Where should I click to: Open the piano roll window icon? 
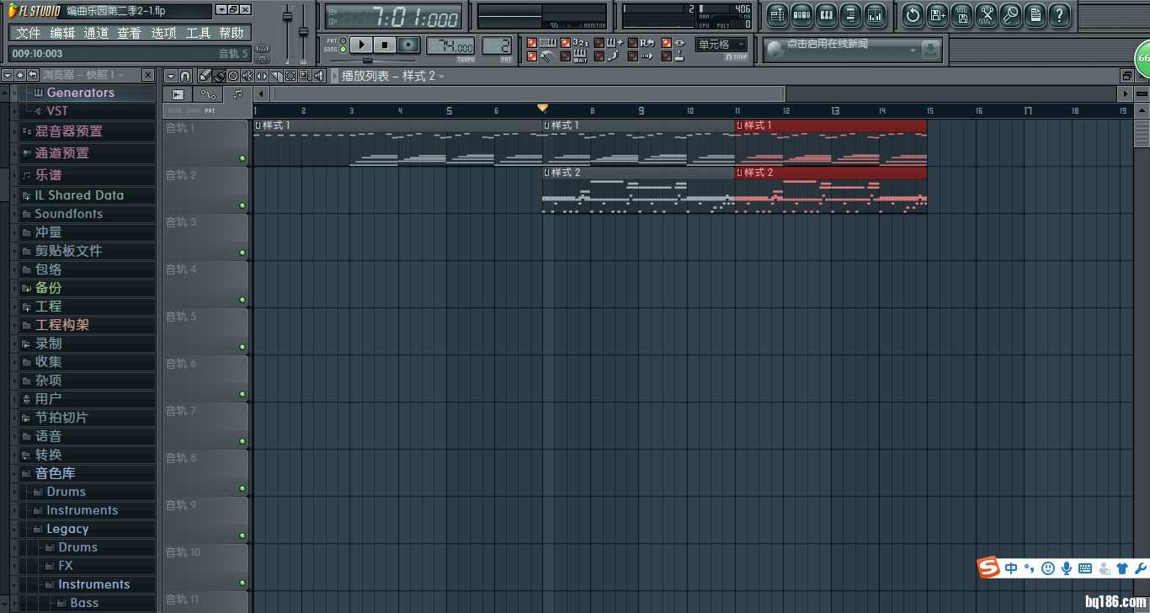pos(826,15)
